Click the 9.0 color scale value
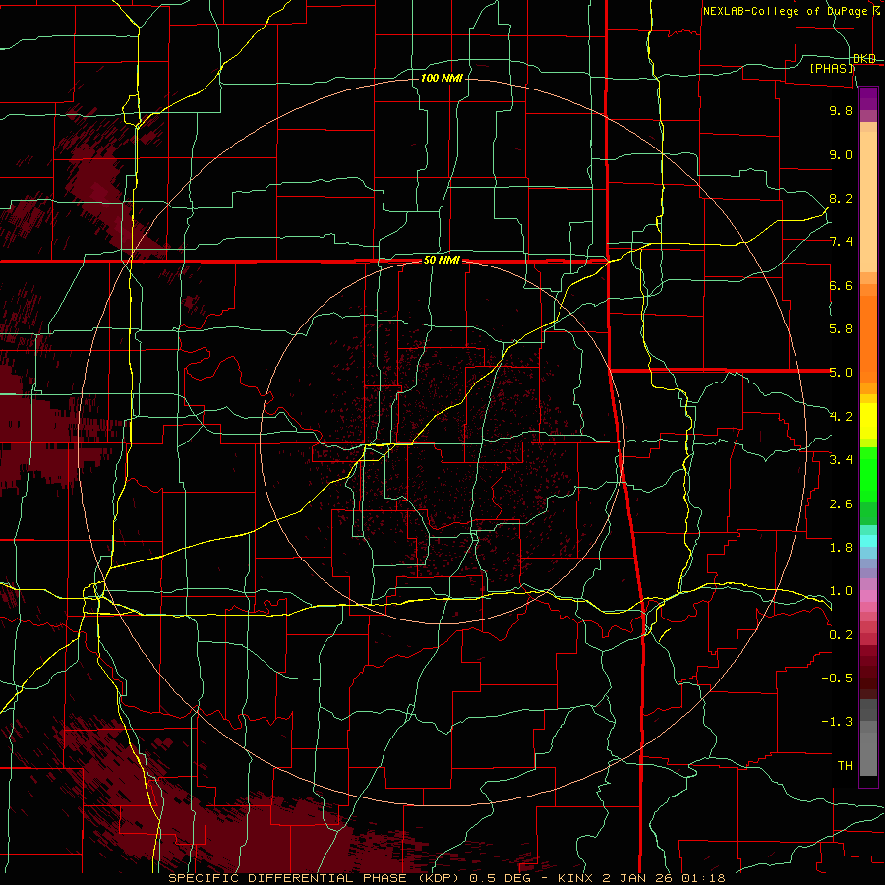The width and height of the screenshot is (885, 885). click(x=841, y=154)
